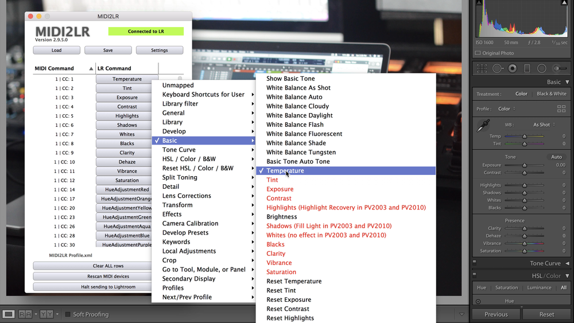
Task: Click the Previous button
Action: tap(496, 314)
